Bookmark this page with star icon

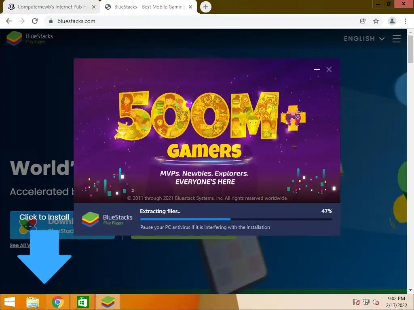[376, 21]
